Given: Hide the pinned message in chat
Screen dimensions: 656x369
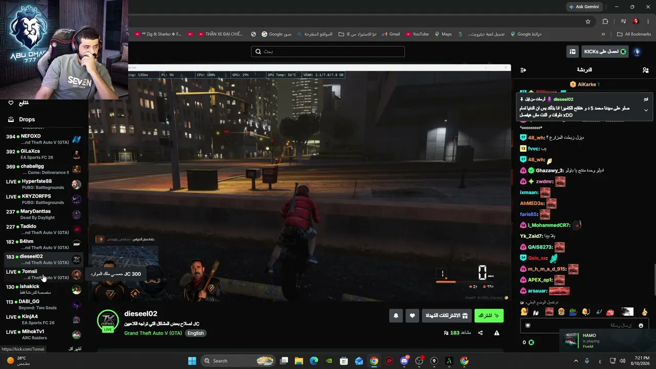Looking at the screenshot, I should [646, 99].
